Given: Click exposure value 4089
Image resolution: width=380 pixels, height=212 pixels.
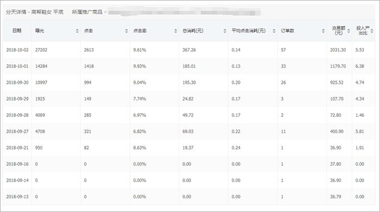Looking at the screenshot, I should pos(40,115).
